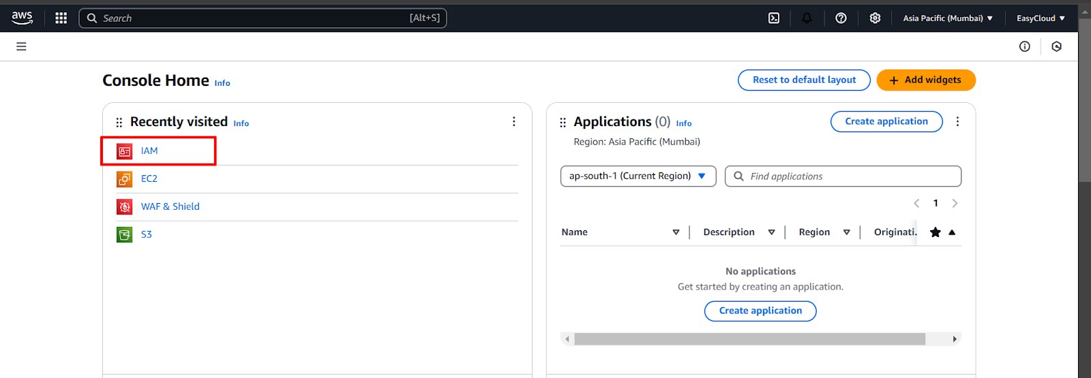Screen dimensions: 1091x378
Task: Open the S3 link
Action: [x=147, y=235]
